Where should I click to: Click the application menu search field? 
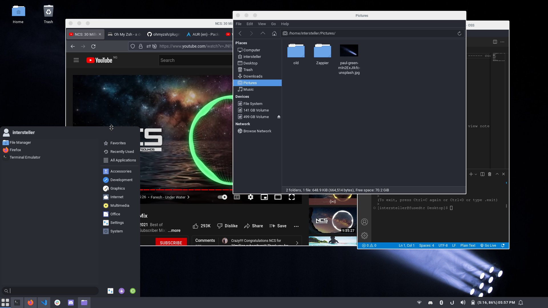50,291
